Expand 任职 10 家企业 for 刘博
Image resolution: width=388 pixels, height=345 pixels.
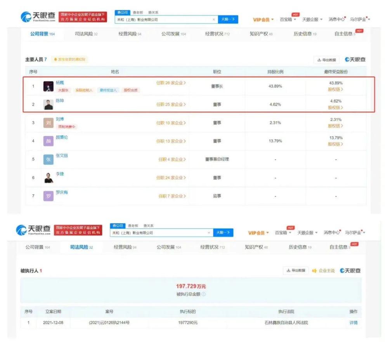[x=171, y=123]
